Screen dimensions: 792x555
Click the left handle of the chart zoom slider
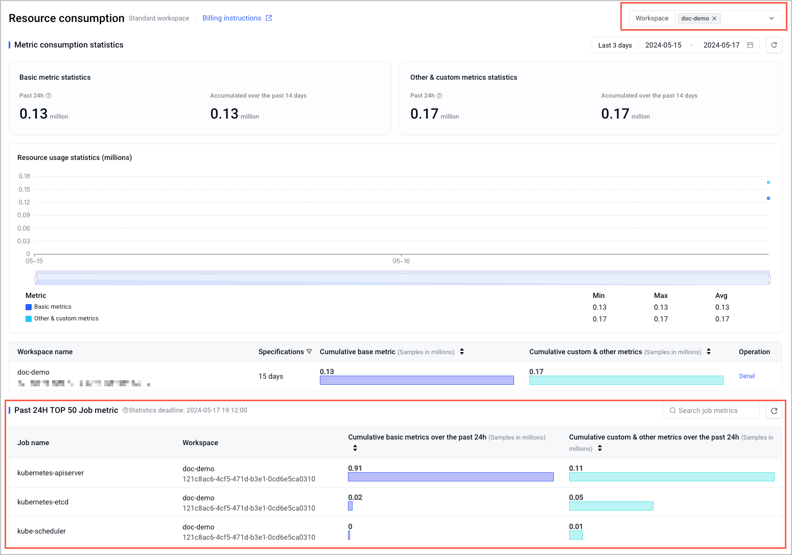click(x=36, y=279)
